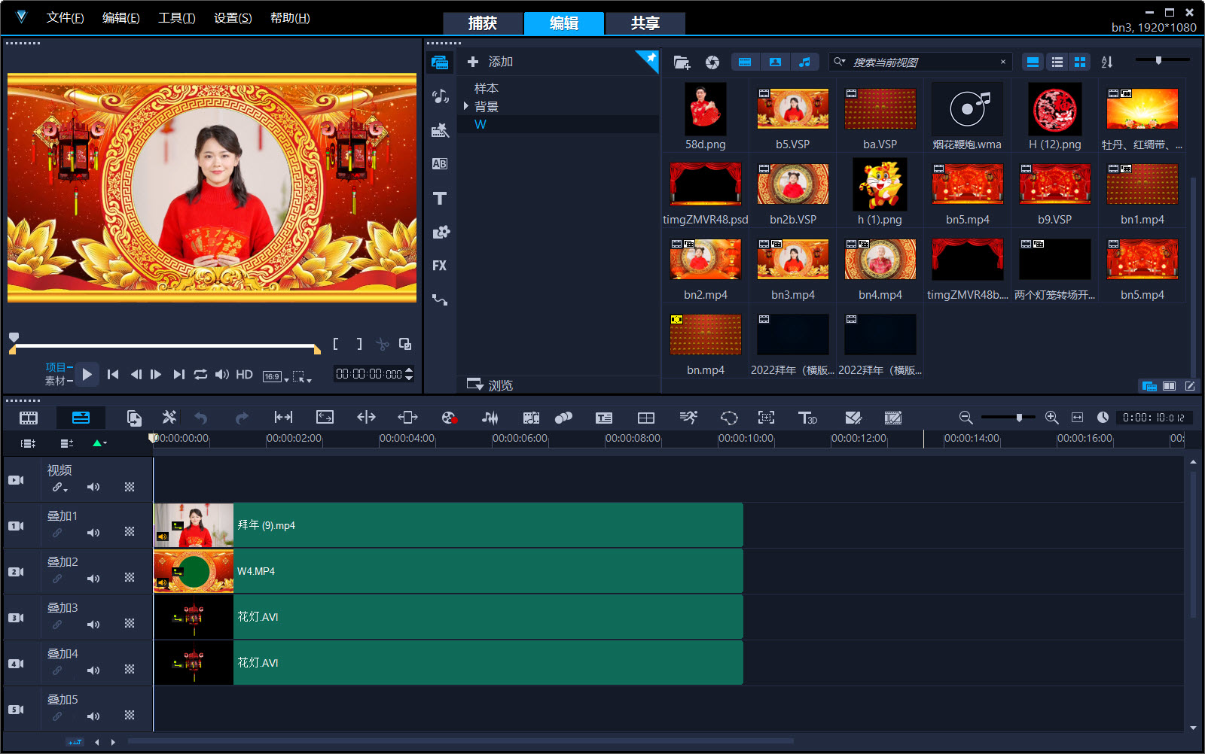Open the sound mixer

(x=490, y=418)
